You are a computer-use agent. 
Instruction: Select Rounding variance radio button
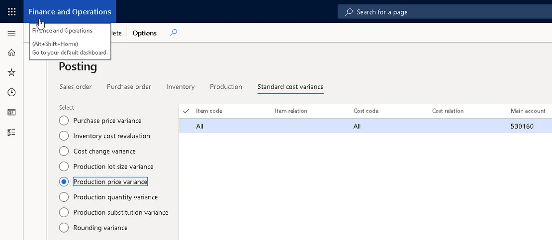click(x=64, y=228)
